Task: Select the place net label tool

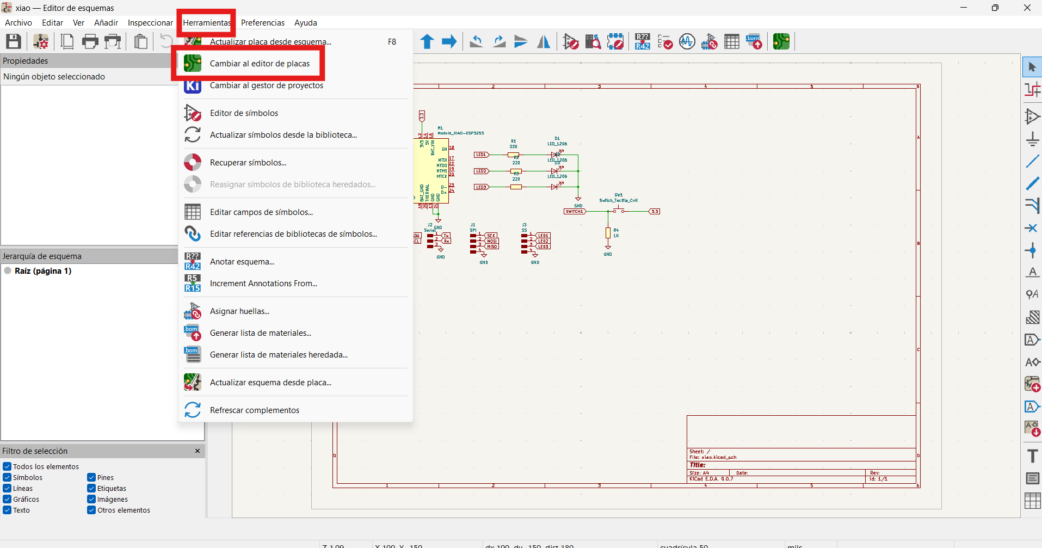Action: pyautogui.click(x=1032, y=273)
